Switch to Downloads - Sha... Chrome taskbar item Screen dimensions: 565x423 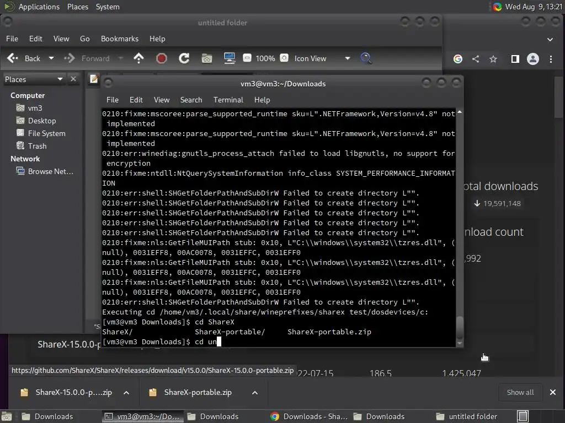pos(310,416)
